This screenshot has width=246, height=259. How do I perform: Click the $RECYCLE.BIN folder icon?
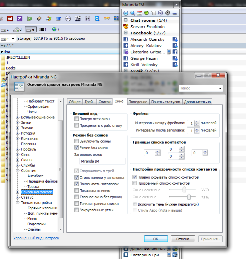3,57
